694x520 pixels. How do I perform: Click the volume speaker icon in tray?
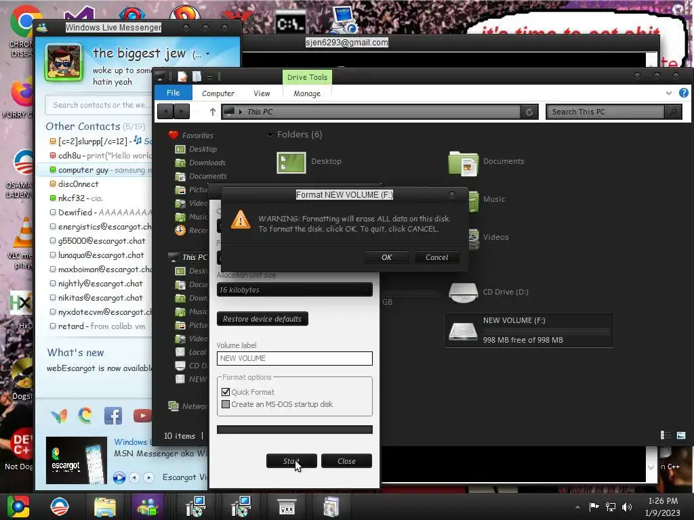[627, 506]
